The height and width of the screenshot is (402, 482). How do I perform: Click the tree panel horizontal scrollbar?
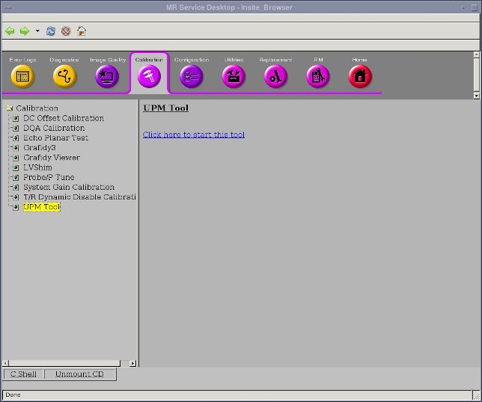pyautogui.click(x=69, y=363)
